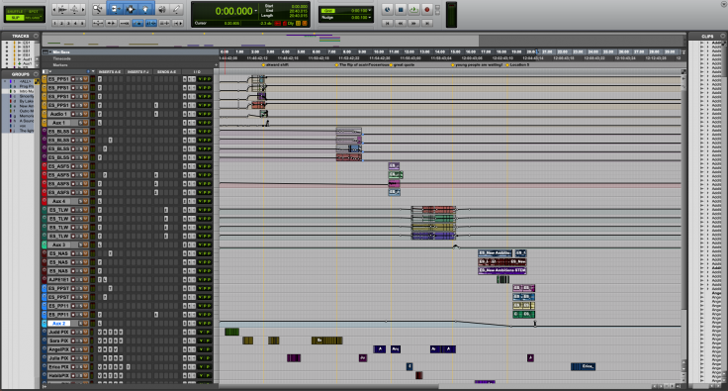Select the Grabber tool
This screenshot has width=728, height=391.
(x=145, y=9)
